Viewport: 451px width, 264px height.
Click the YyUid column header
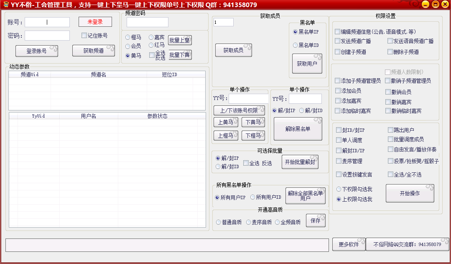tap(38, 116)
